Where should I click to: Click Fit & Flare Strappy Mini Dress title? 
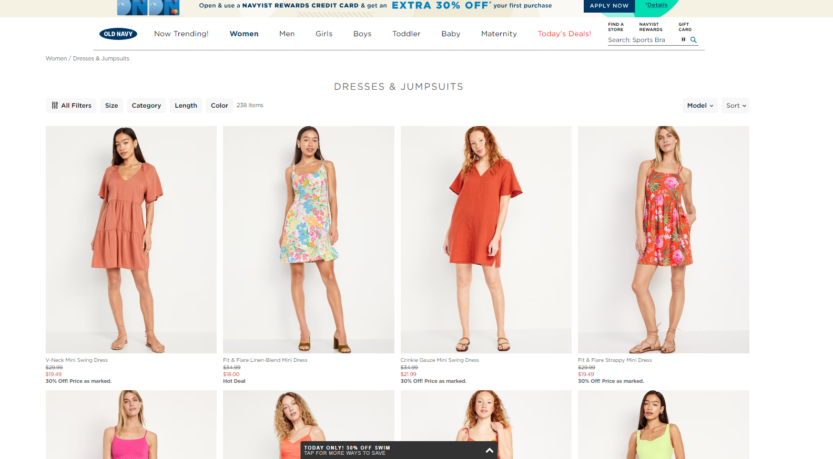[615, 360]
